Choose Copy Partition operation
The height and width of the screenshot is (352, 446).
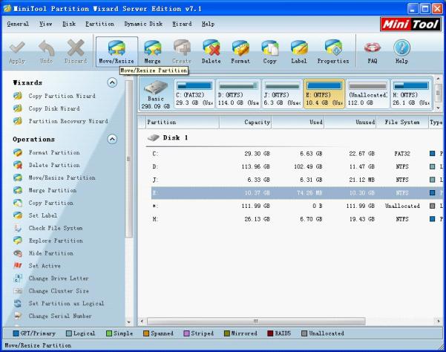point(43,203)
